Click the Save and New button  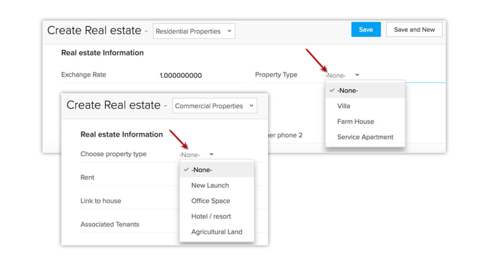[414, 29]
